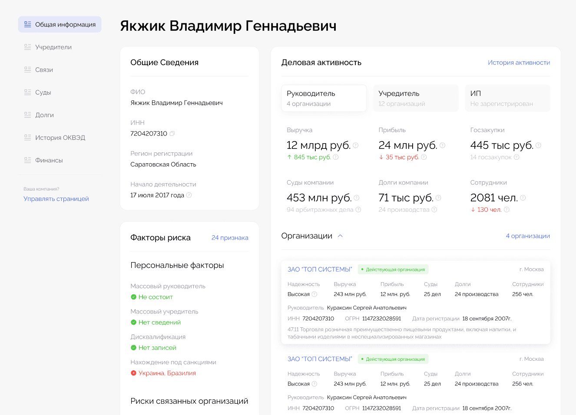Open История активности link
Image resolution: width=576 pixels, height=415 pixels.
click(519, 63)
